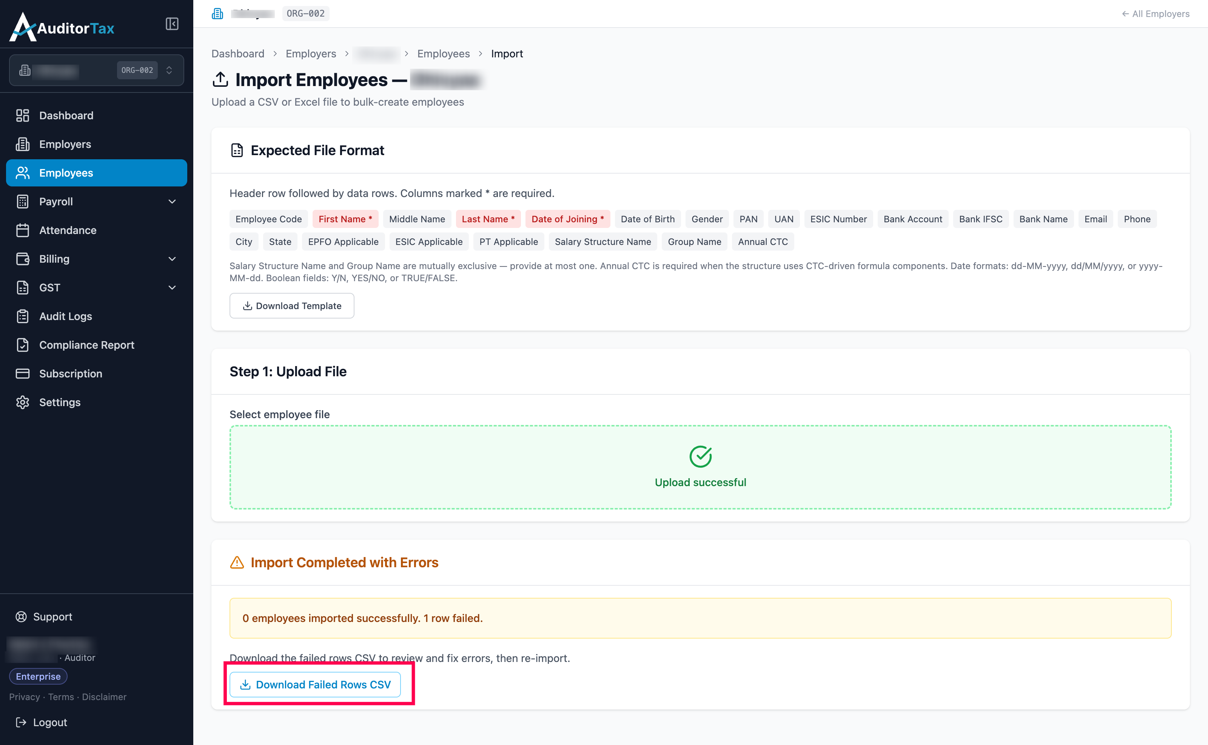Go back via All Employers link
The height and width of the screenshot is (745, 1208).
tap(1155, 14)
